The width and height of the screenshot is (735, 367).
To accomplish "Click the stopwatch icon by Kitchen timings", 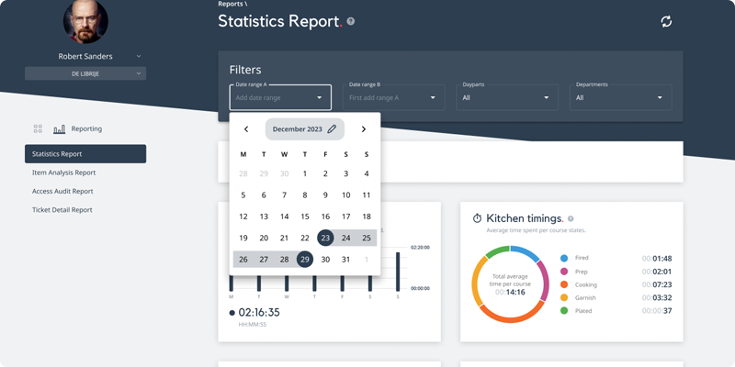I will 477,218.
